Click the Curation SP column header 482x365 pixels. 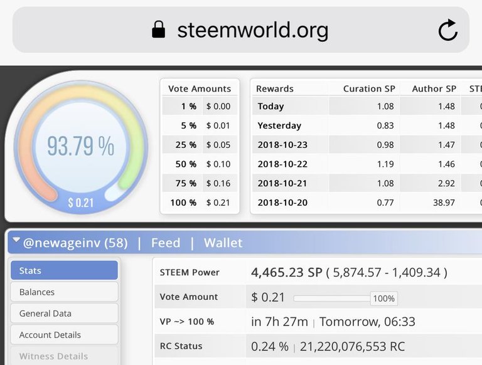tap(368, 89)
